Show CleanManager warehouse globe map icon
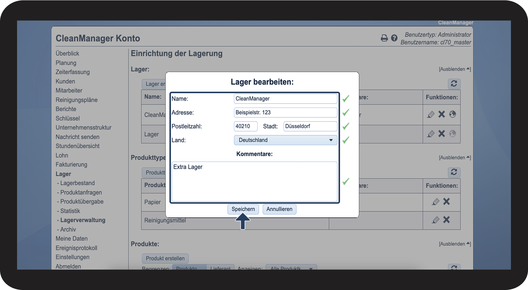Viewport: 528px width, 290px height. (x=453, y=114)
